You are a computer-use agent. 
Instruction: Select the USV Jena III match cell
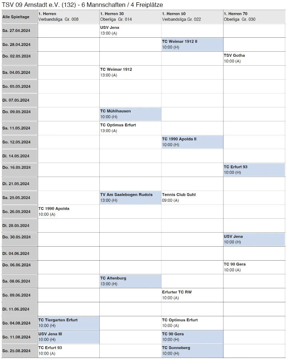click(68, 337)
